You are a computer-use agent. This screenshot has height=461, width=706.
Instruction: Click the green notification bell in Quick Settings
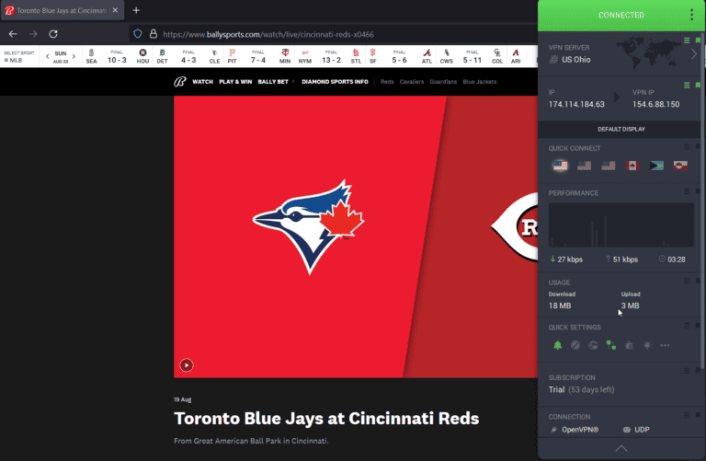[557, 346]
